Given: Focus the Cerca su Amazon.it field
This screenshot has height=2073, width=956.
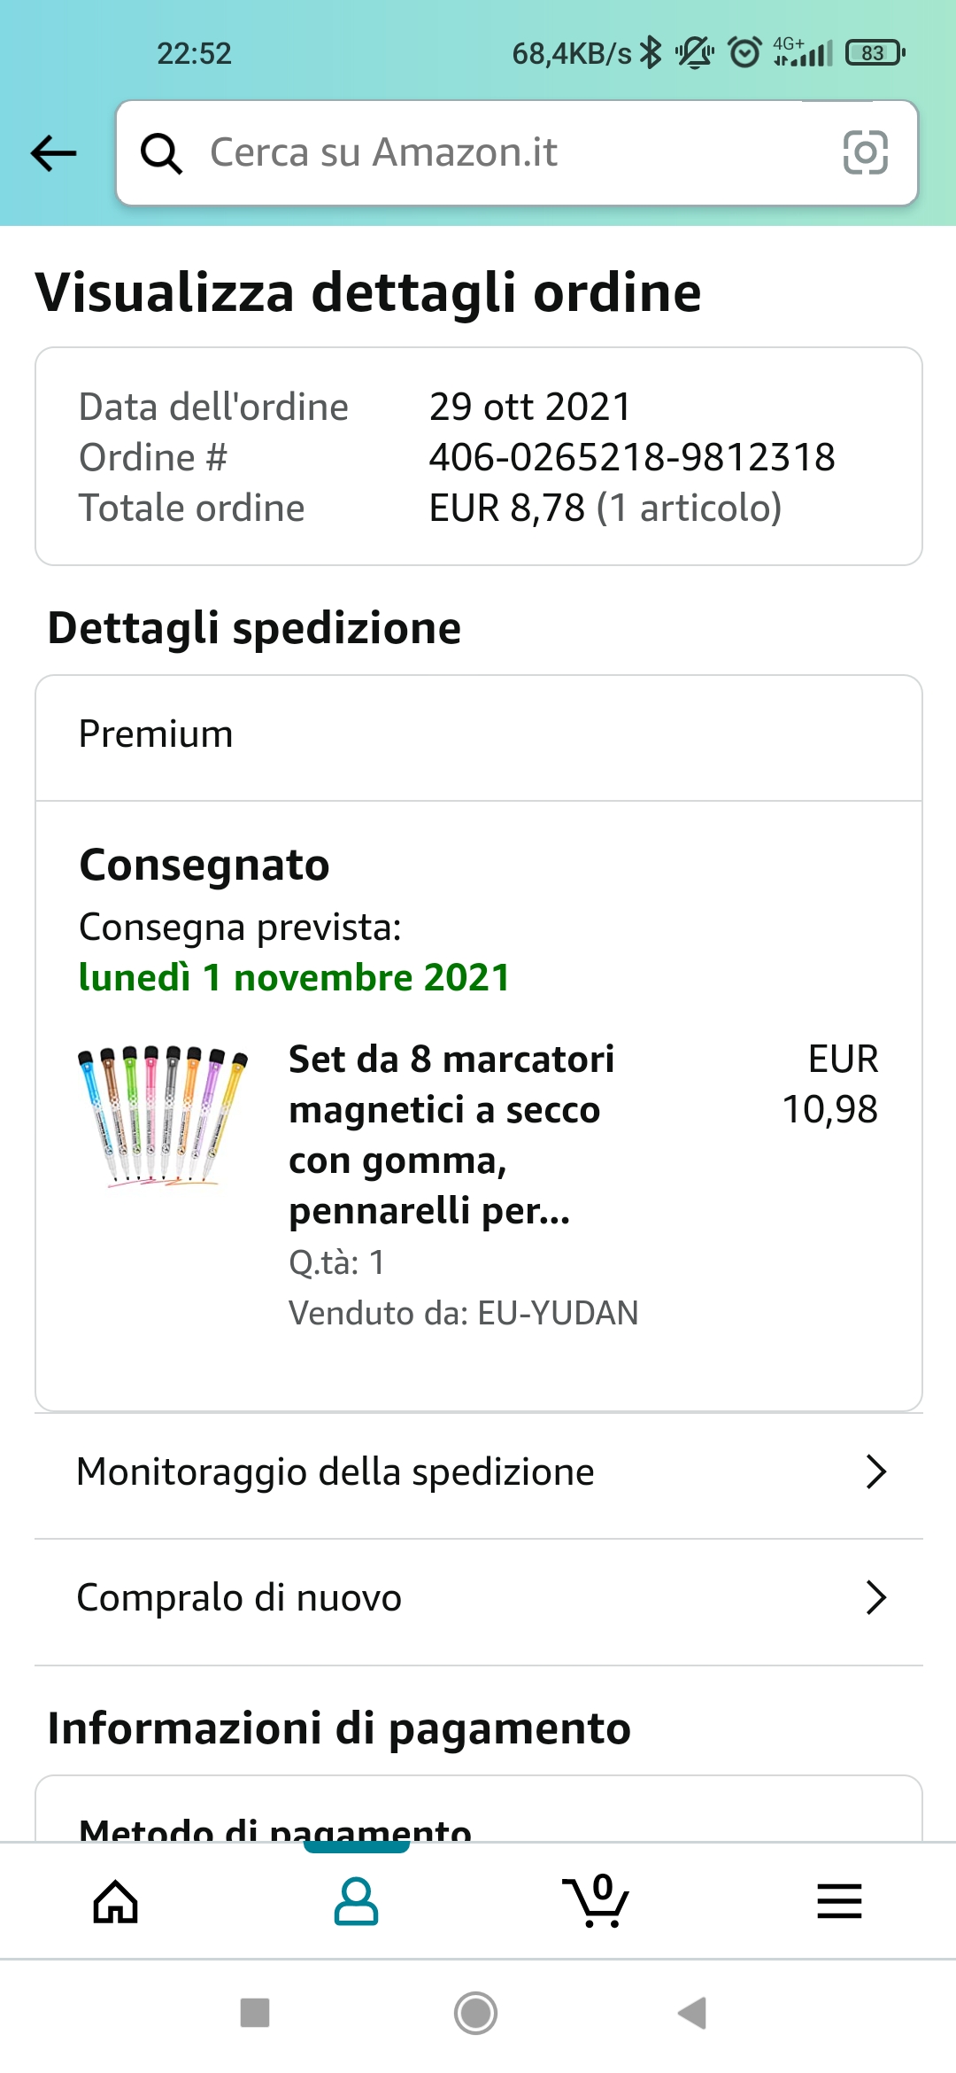Looking at the screenshot, I should pyautogui.click(x=496, y=153).
